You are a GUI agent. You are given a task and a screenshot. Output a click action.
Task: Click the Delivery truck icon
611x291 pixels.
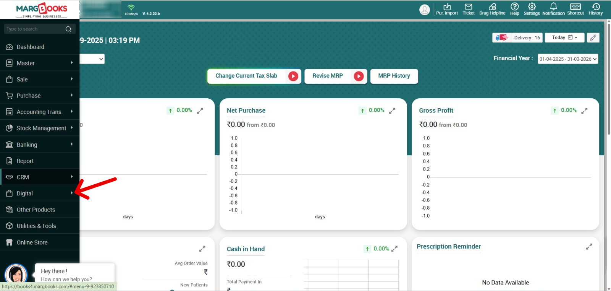[x=502, y=37]
